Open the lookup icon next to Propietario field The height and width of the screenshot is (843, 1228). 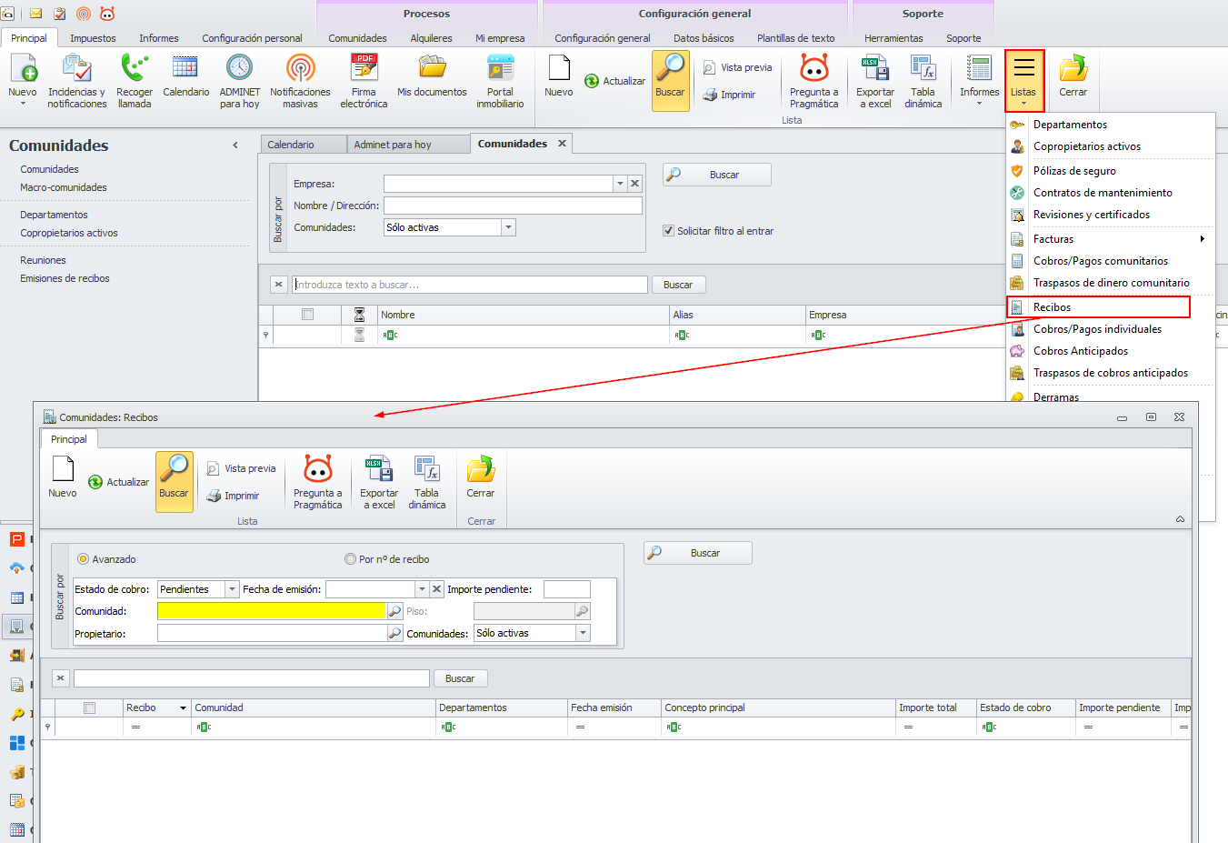click(395, 633)
